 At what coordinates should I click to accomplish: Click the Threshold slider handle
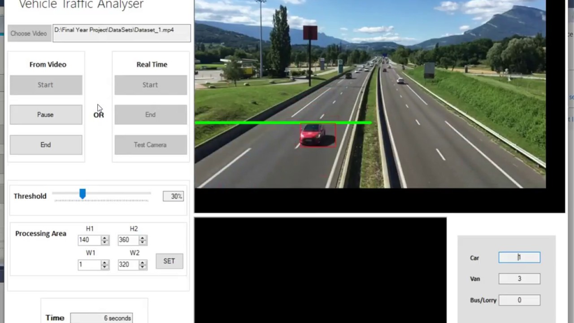[83, 194]
